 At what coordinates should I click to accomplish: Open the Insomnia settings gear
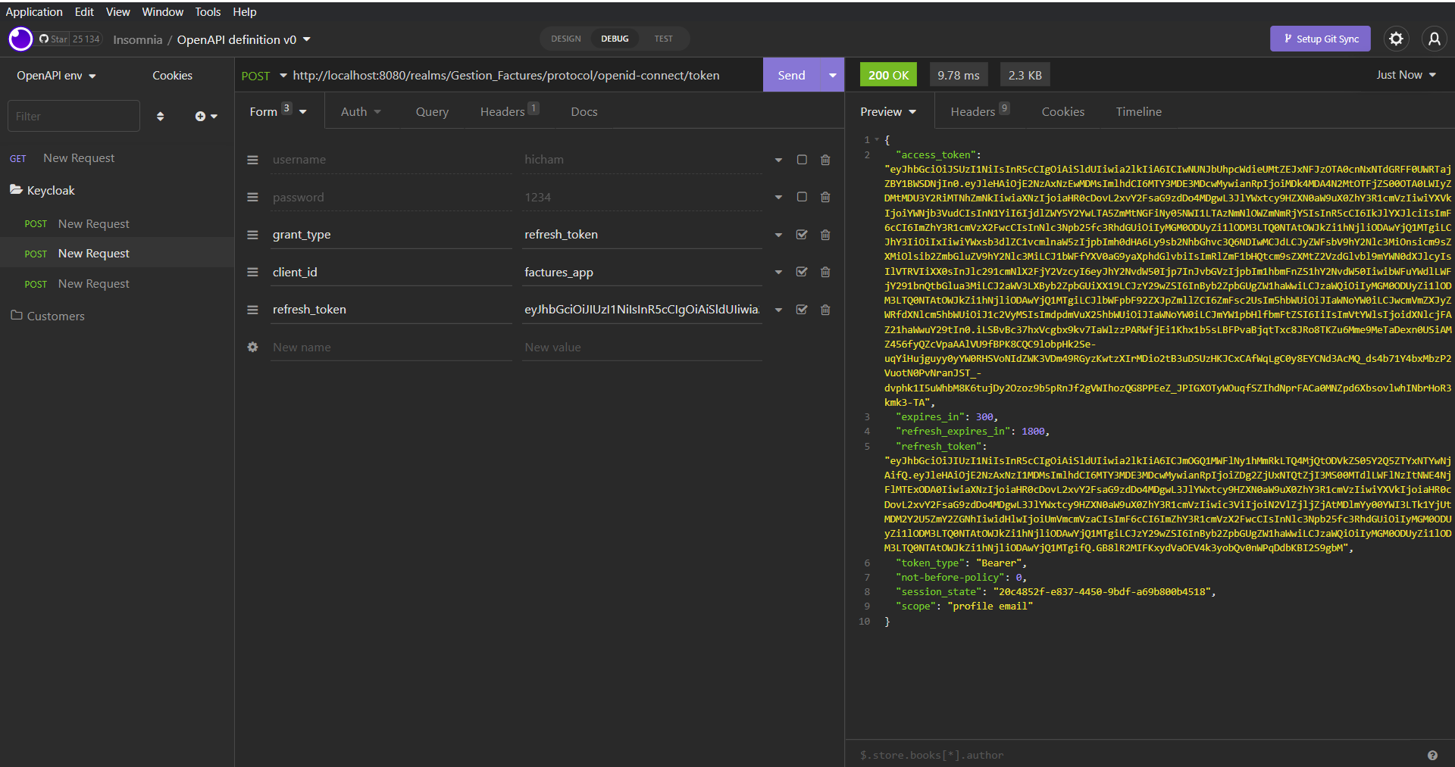tap(1396, 39)
